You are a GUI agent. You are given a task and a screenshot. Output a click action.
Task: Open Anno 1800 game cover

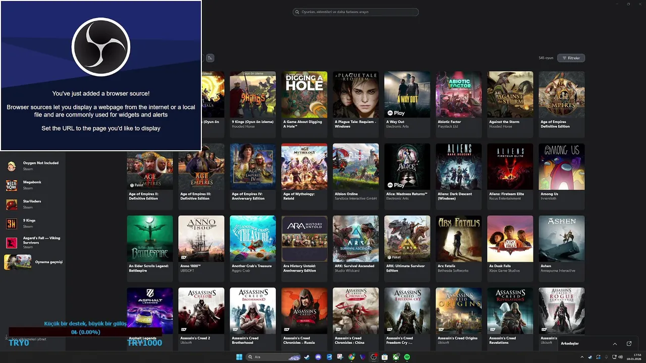(201, 238)
